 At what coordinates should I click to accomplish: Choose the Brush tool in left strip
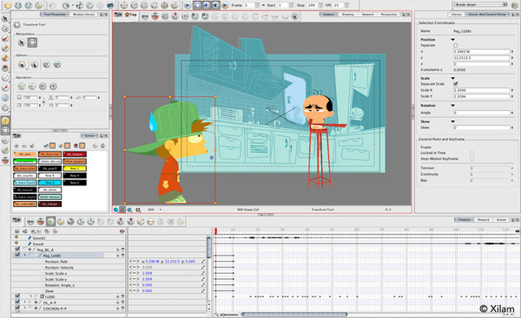pos(5,38)
